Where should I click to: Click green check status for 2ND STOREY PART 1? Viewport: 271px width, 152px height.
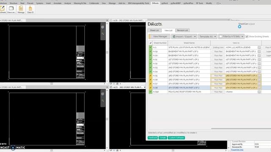tap(151, 68)
